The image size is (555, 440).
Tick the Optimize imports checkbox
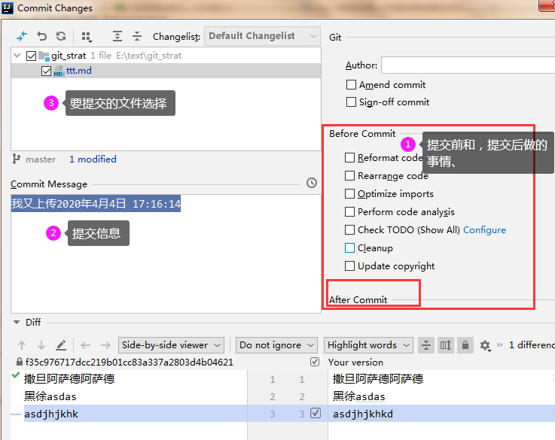[x=349, y=193]
